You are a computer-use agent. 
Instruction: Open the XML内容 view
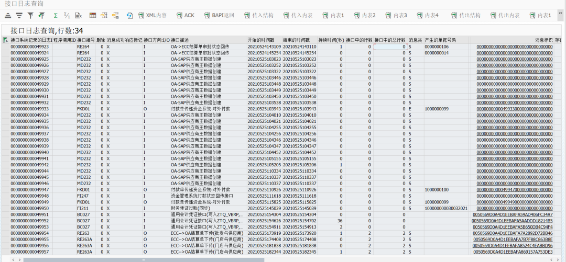(153, 15)
